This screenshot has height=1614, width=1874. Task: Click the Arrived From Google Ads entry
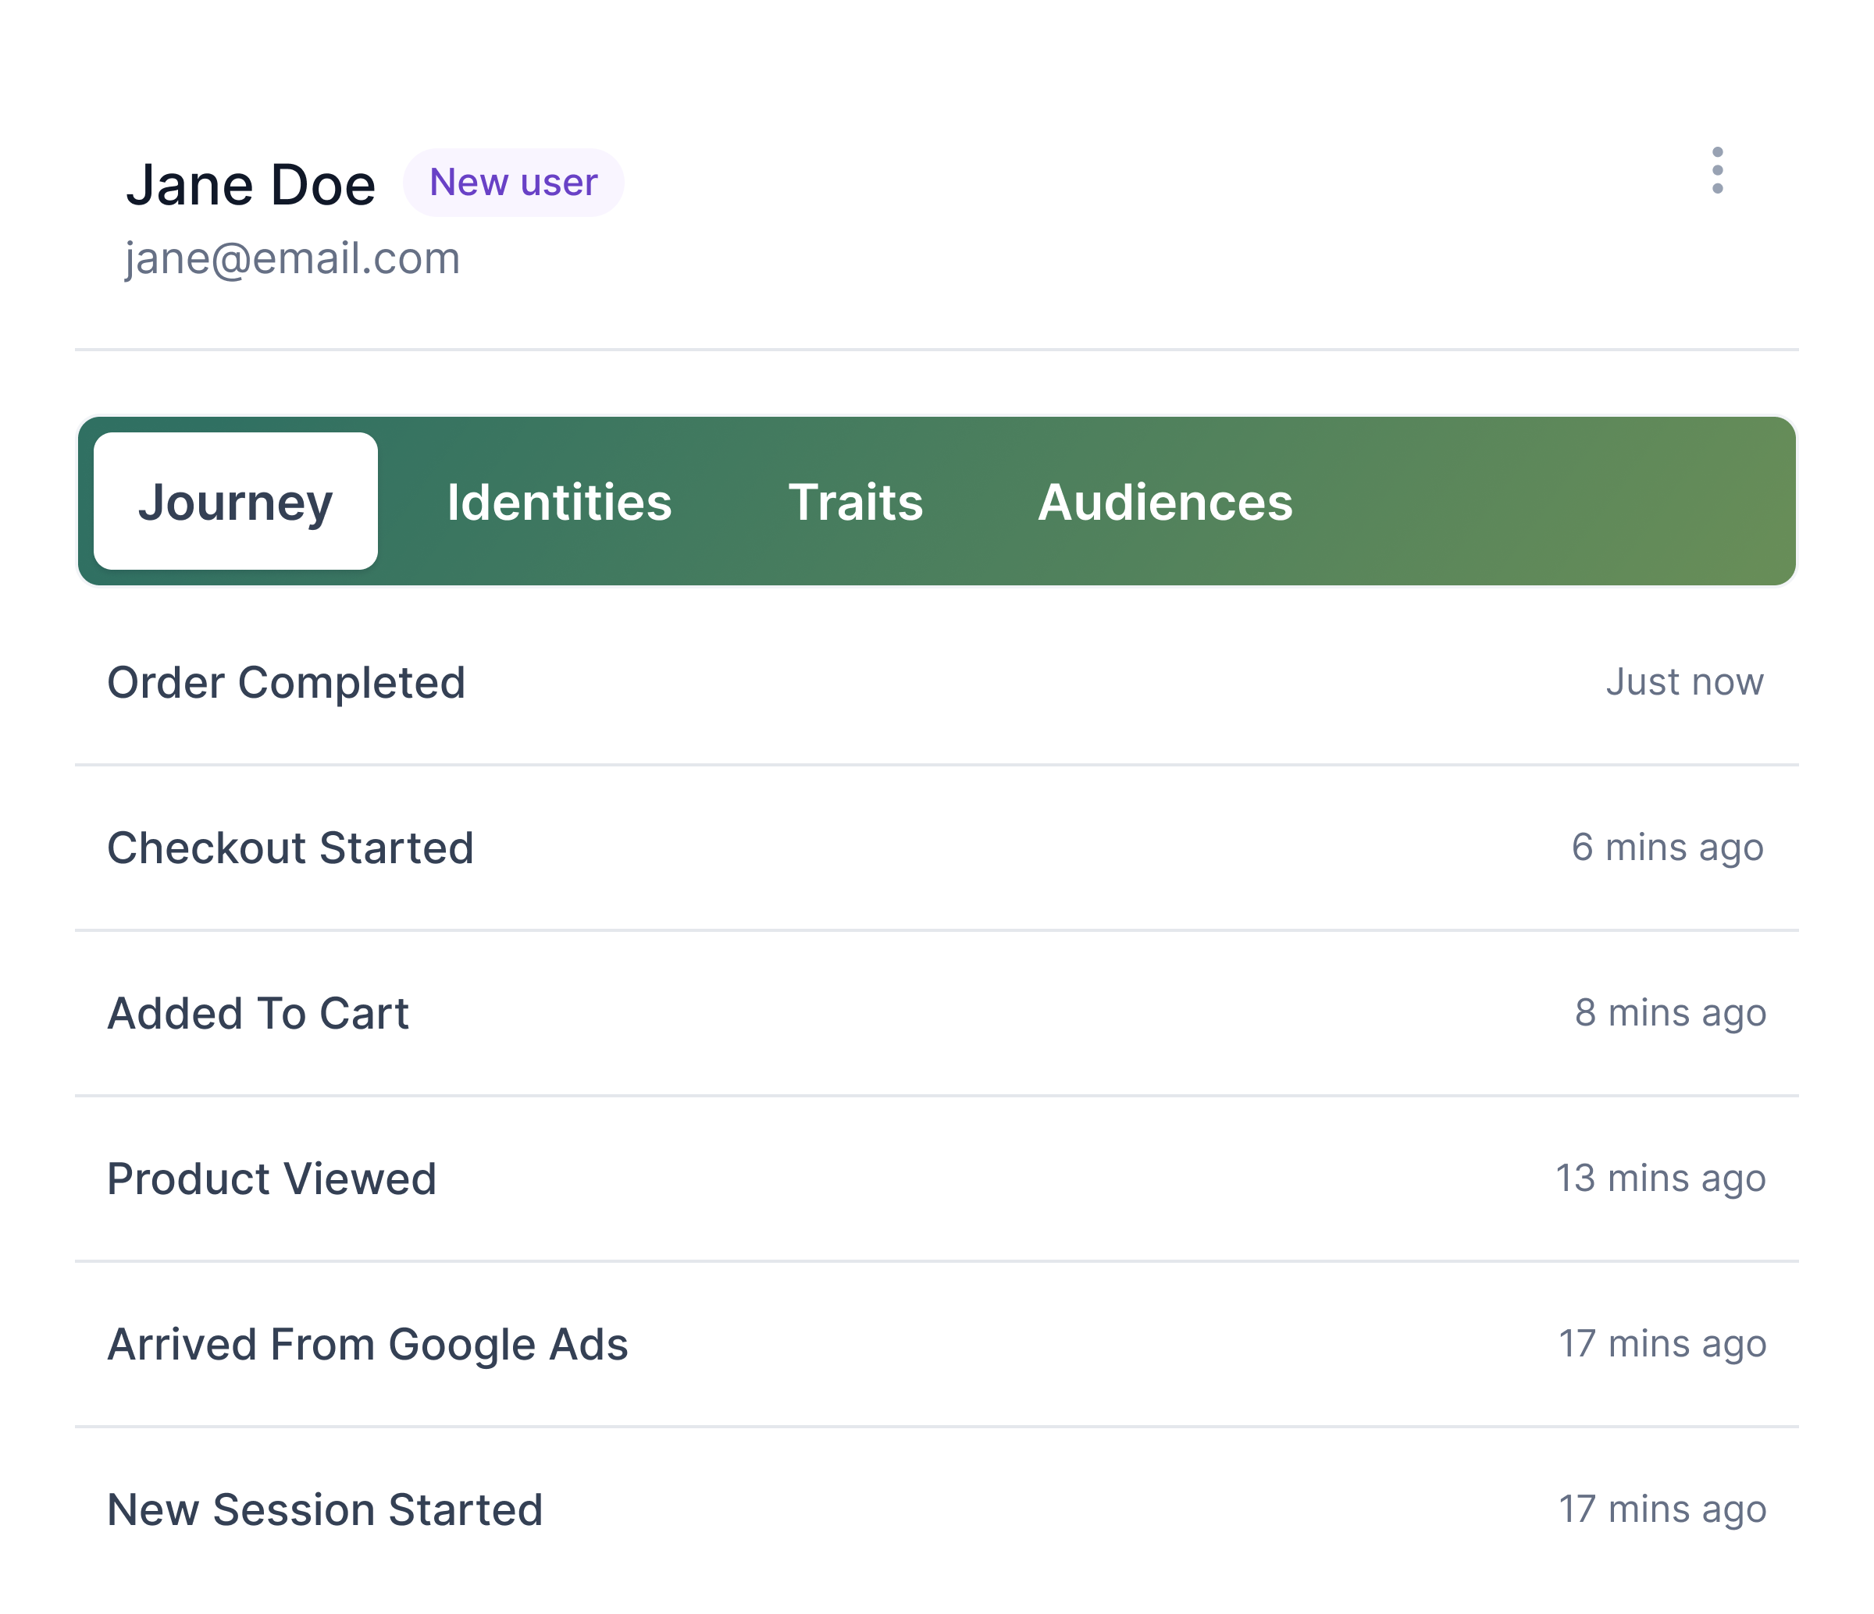pyautogui.click(x=935, y=1340)
